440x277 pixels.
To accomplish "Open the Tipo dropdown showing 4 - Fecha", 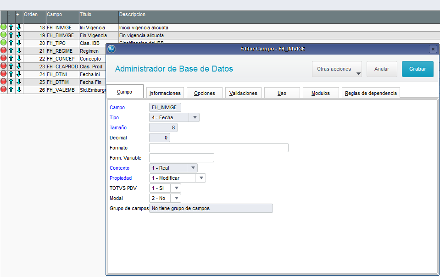I will pos(174,117).
